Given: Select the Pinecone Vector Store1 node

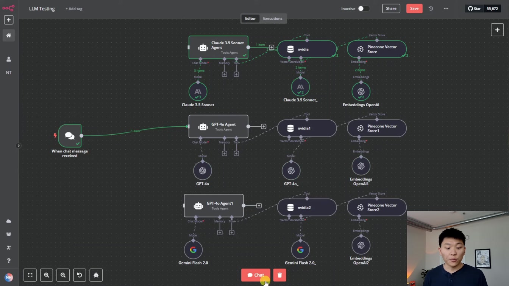Looking at the screenshot, I should [x=377, y=128].
